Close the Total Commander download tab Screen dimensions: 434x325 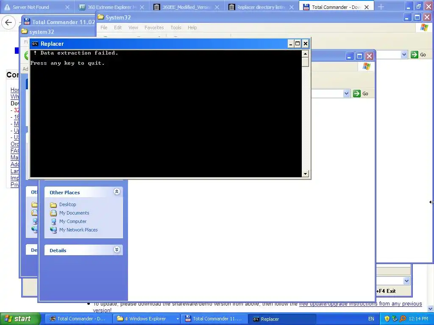pos(367,8)
